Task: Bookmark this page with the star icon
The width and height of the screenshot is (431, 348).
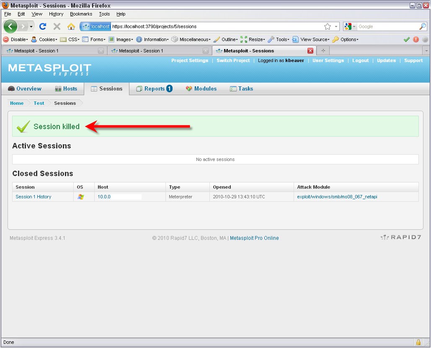Action: point(328,26)
